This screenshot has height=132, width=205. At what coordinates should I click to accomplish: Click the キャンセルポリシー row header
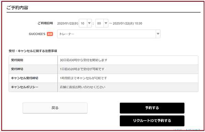pyautogui.click(x=33, y=87)
